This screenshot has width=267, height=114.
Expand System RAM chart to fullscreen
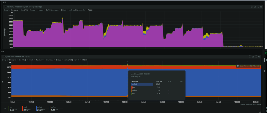[x=256, y=57]
